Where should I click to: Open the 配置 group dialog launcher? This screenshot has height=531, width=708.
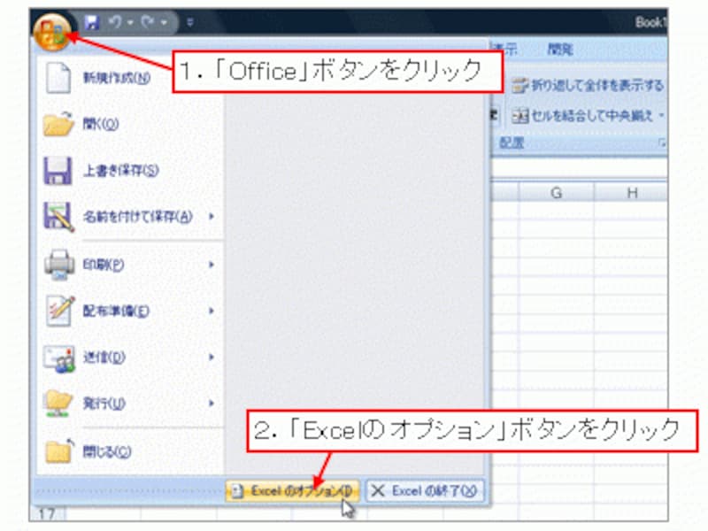(x=661, y=143)
